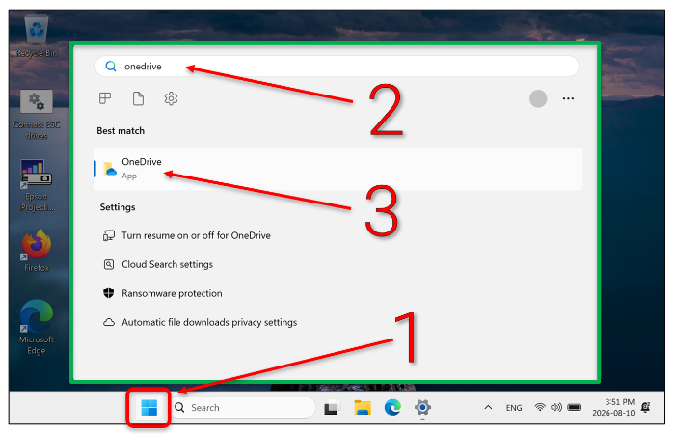The height and width of the screenshot is (434, 675).
Task: Click the magnifier icon in search panel
Action: point(111,67)
